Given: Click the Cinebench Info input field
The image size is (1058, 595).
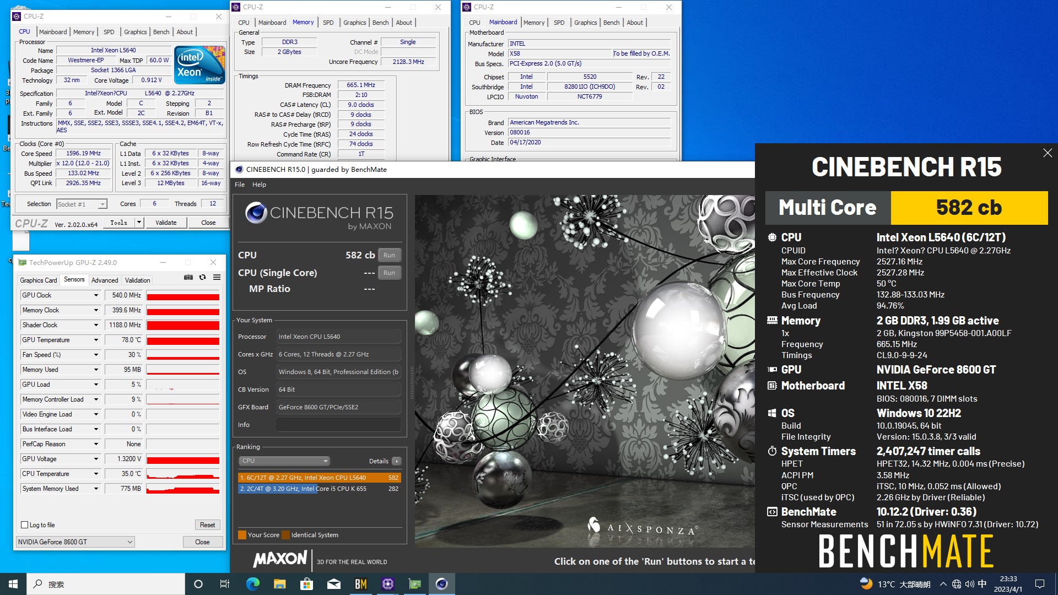Looking at the screenshot, I should (338, 425).
